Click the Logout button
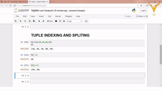This screenshot has height=91, width=162. [x=144, y=11]
